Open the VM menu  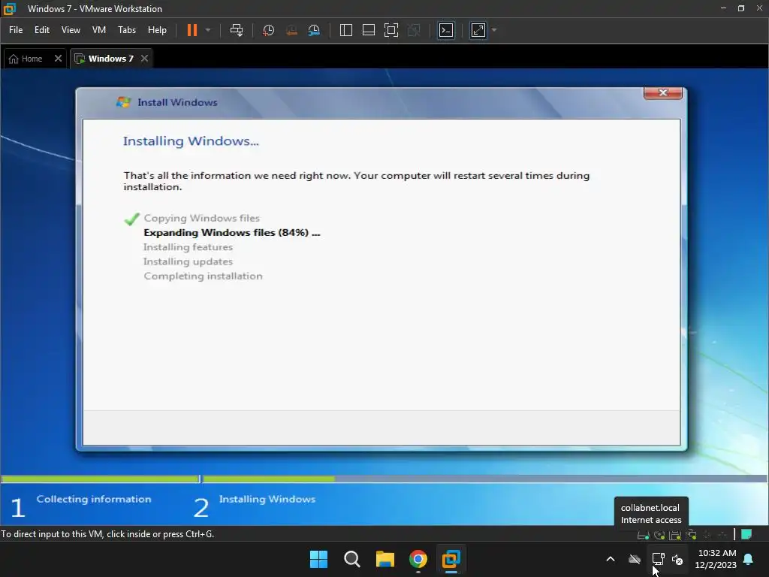click(99, 30)
